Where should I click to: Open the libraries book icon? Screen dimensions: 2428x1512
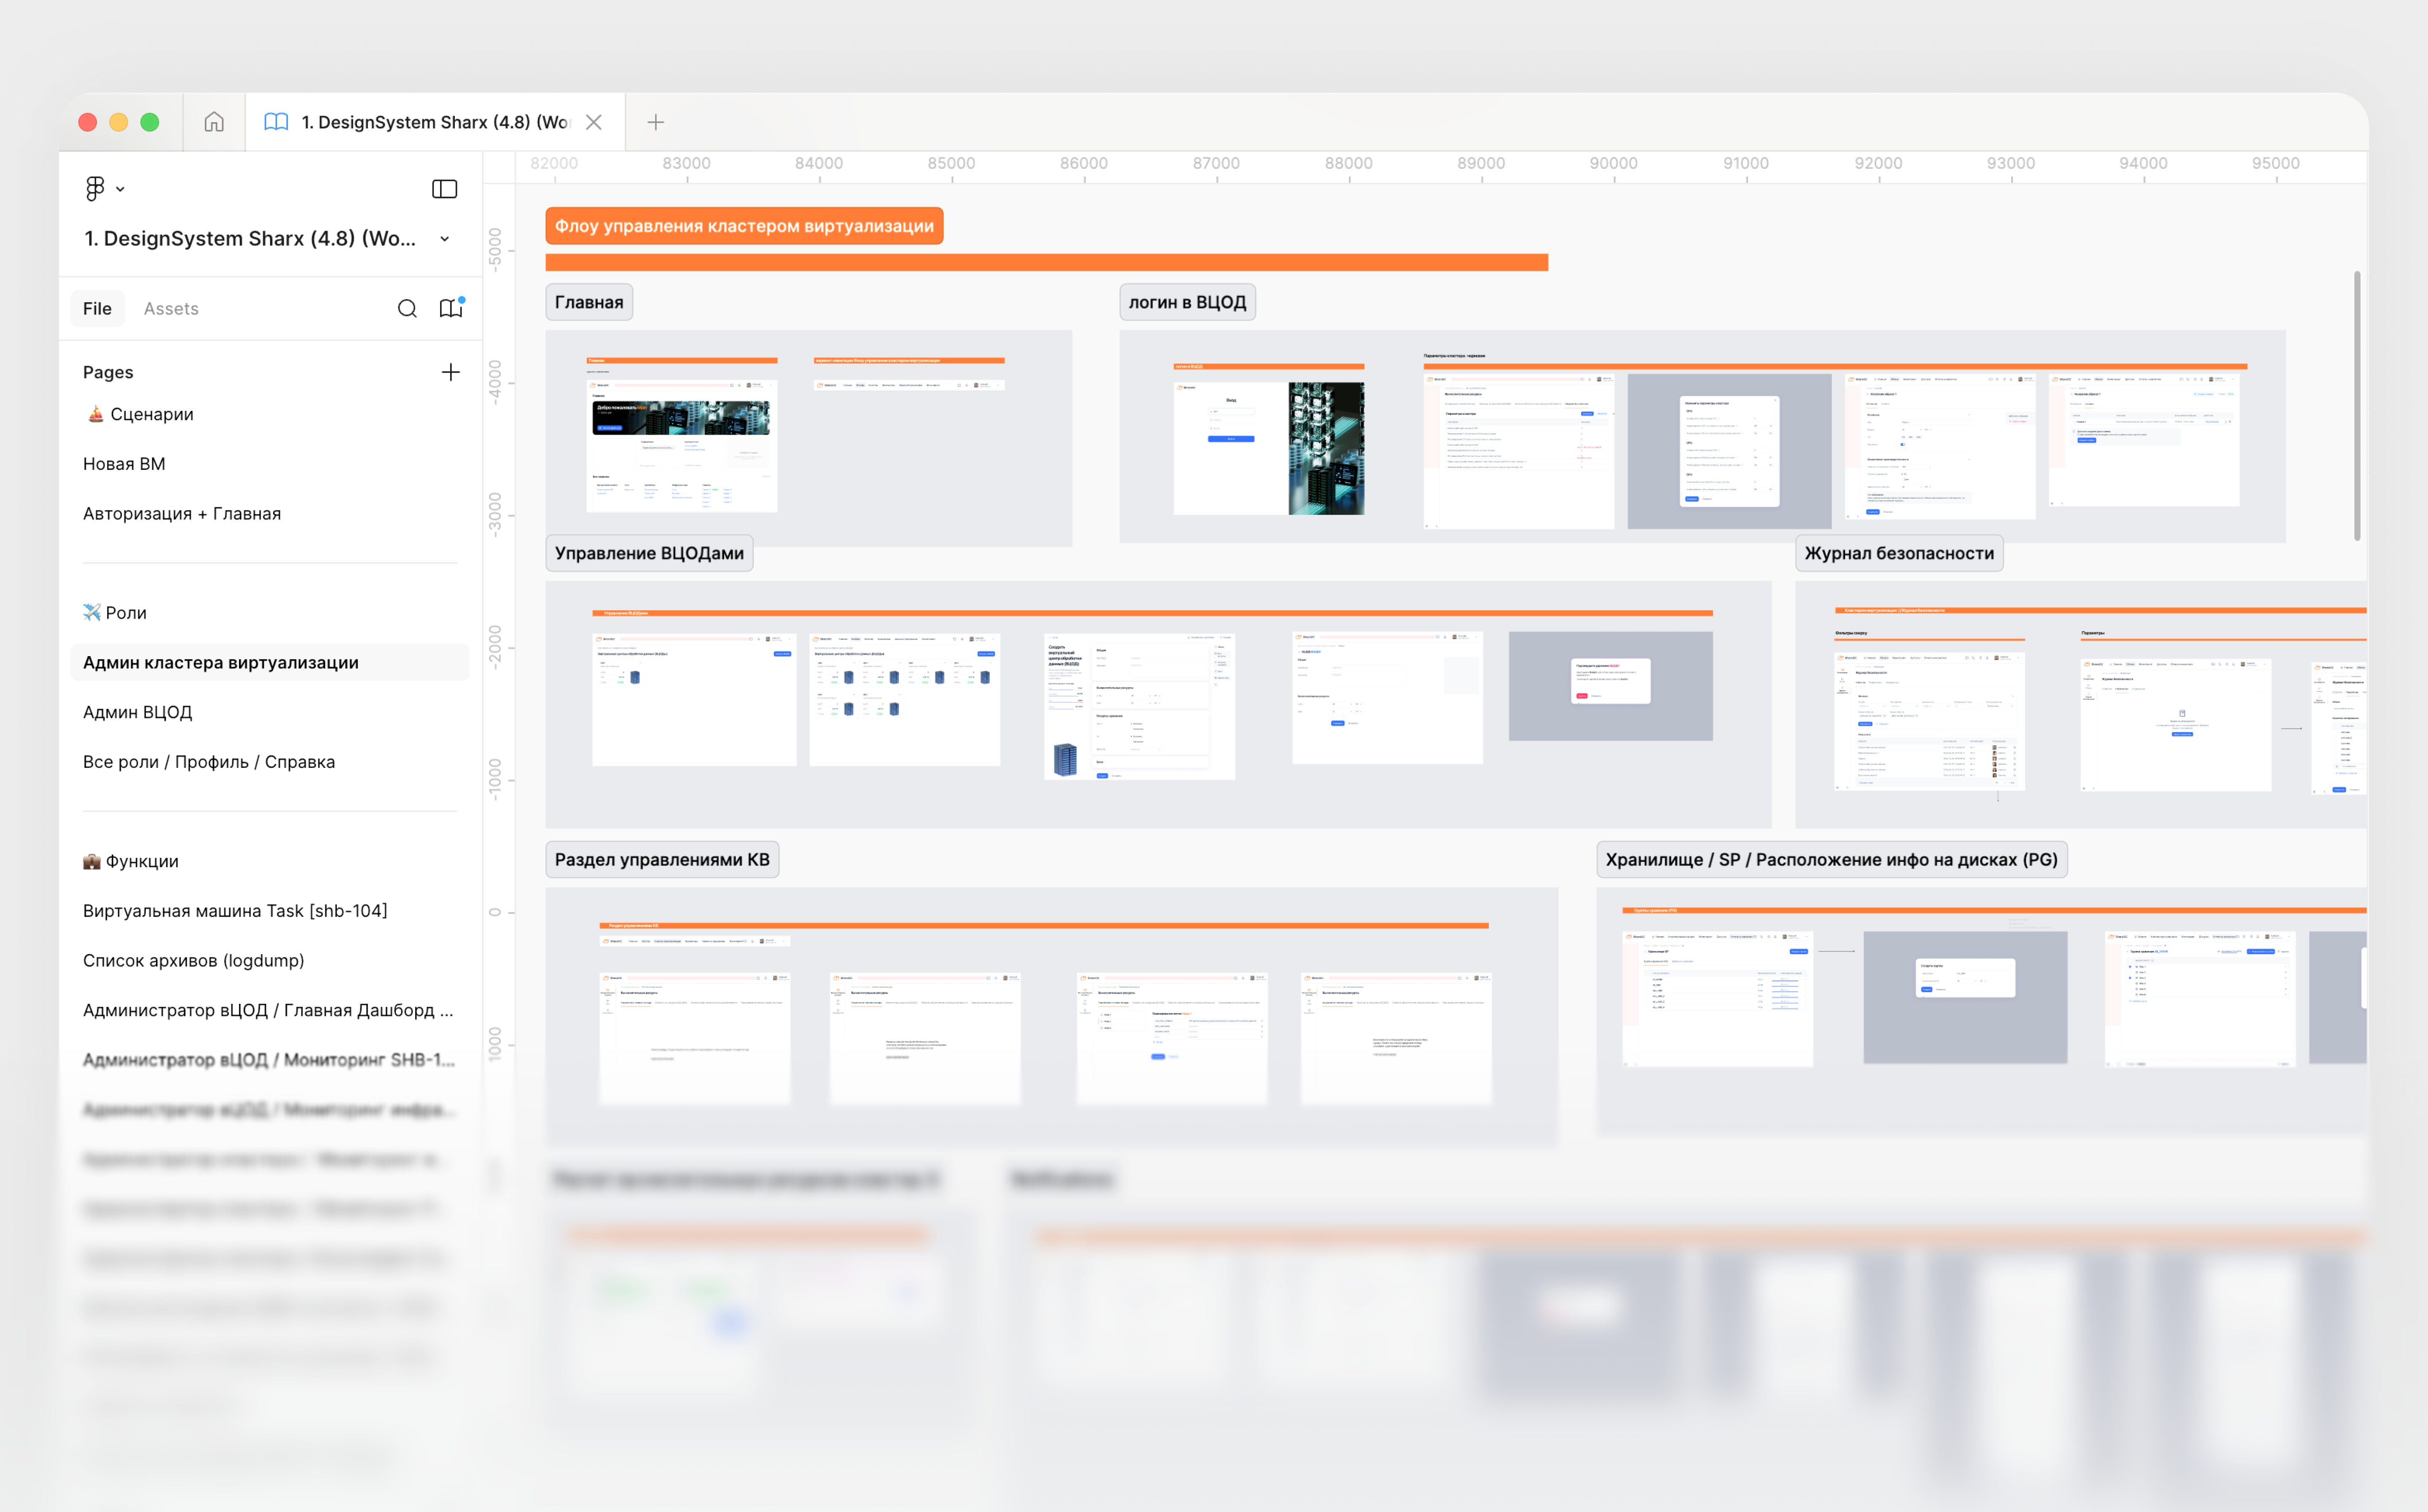tap(451, 308)
